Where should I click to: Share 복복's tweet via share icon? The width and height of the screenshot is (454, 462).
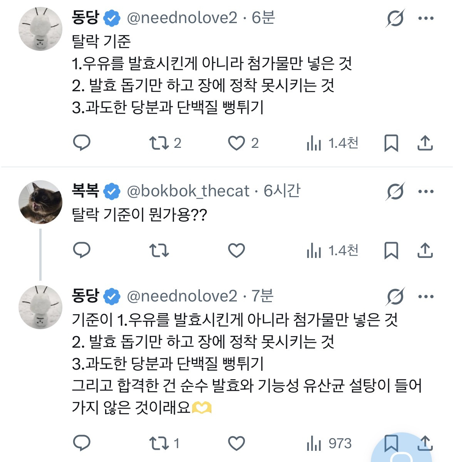click(x=426, y=250)
